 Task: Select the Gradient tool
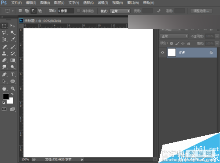tap(13, 60)
